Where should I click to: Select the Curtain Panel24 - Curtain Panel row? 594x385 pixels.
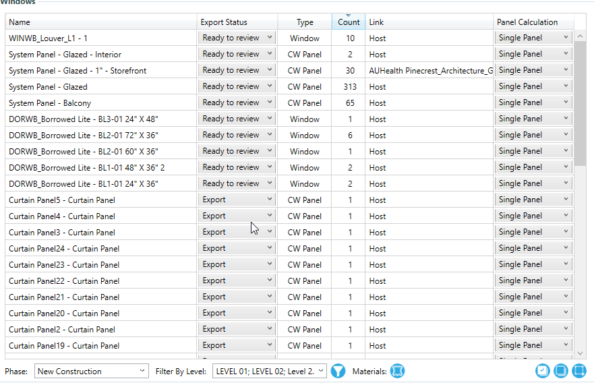click(x=101, y=249)
